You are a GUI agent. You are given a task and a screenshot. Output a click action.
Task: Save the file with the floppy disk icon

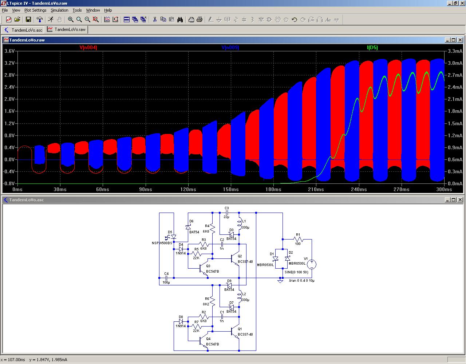28,20
